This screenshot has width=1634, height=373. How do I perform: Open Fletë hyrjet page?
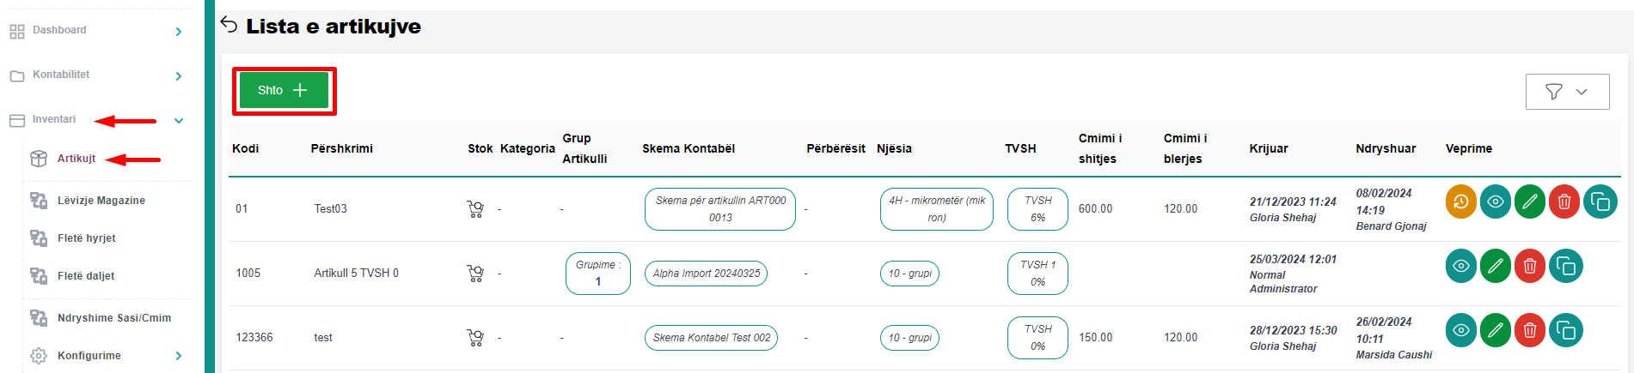tap(86, 238)
